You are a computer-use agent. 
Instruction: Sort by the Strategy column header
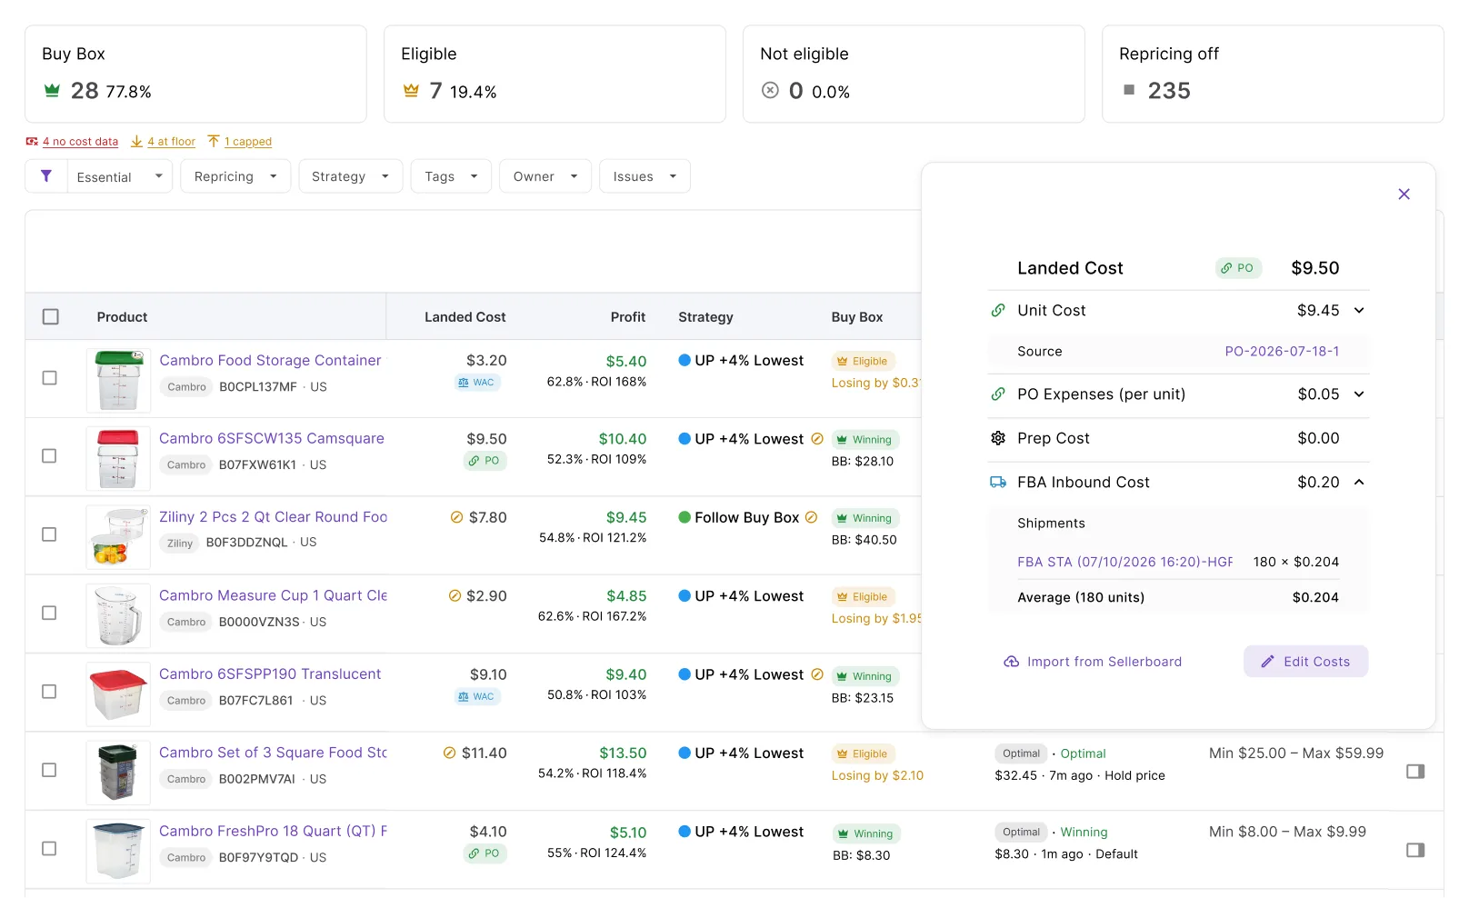click(x=705, y=317)
